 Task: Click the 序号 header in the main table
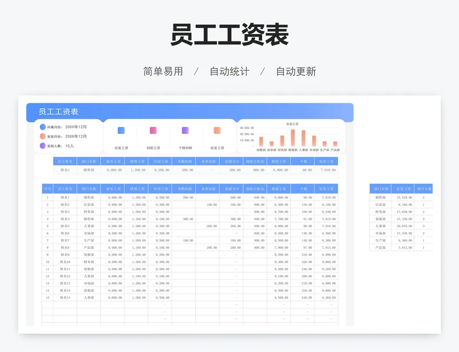pos(48,189)
